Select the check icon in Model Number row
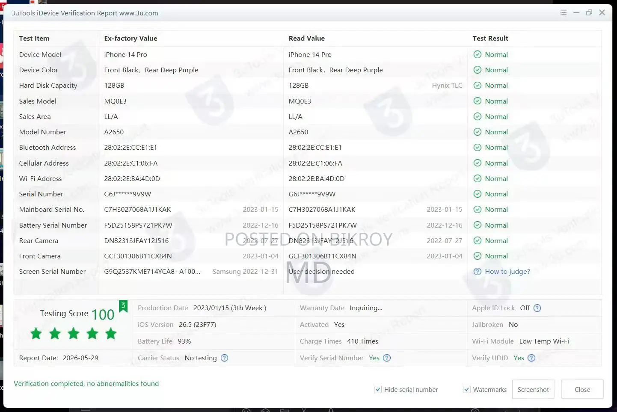Image resolution: width=617 pixels, height=412 pixels. pos(478,132)
